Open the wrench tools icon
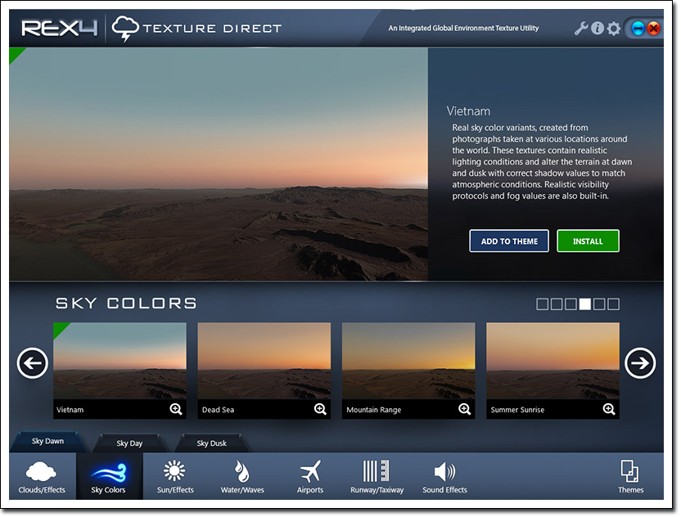 pos(581,29)
